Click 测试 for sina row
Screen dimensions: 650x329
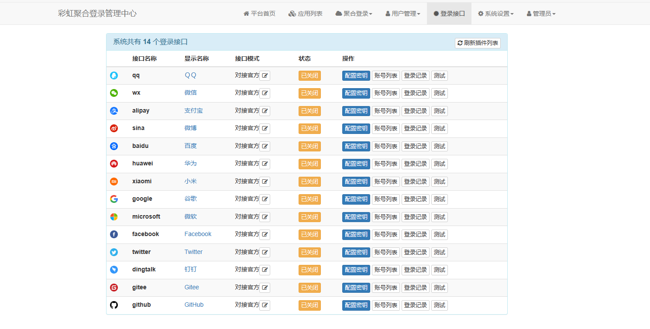tap(440, 129)
